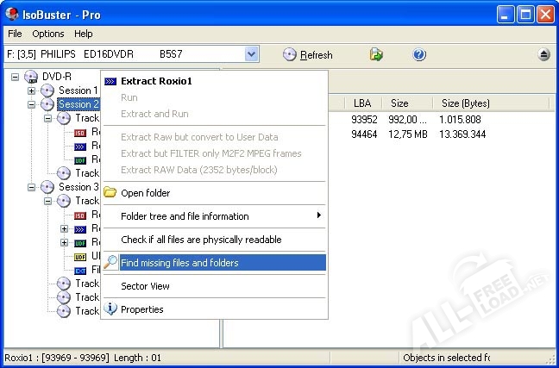559x368 pixels.
Task: Choose Extract Roxio1 from context menu
Action: click(156, 81)
